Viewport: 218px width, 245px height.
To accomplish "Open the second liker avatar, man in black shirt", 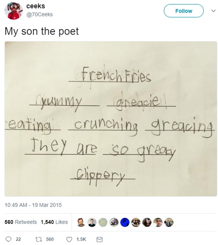I will click(x=92, y=222).
